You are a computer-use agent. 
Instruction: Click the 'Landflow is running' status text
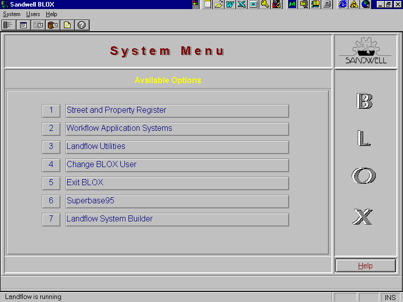point(33,297)
